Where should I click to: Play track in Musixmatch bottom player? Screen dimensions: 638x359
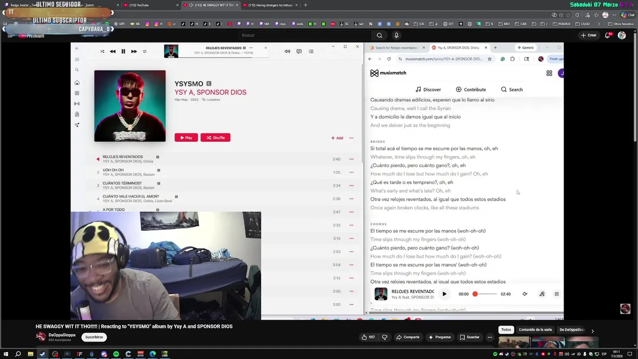[444, 294]
